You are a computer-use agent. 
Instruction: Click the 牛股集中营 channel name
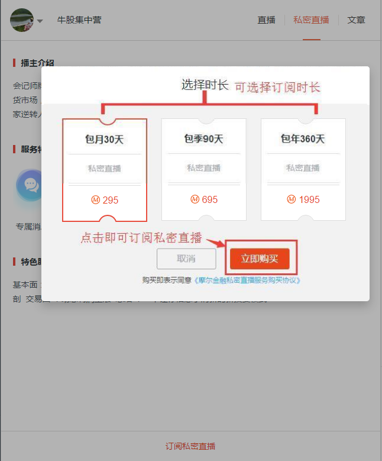pyautogui.click(x=79, y=20)
